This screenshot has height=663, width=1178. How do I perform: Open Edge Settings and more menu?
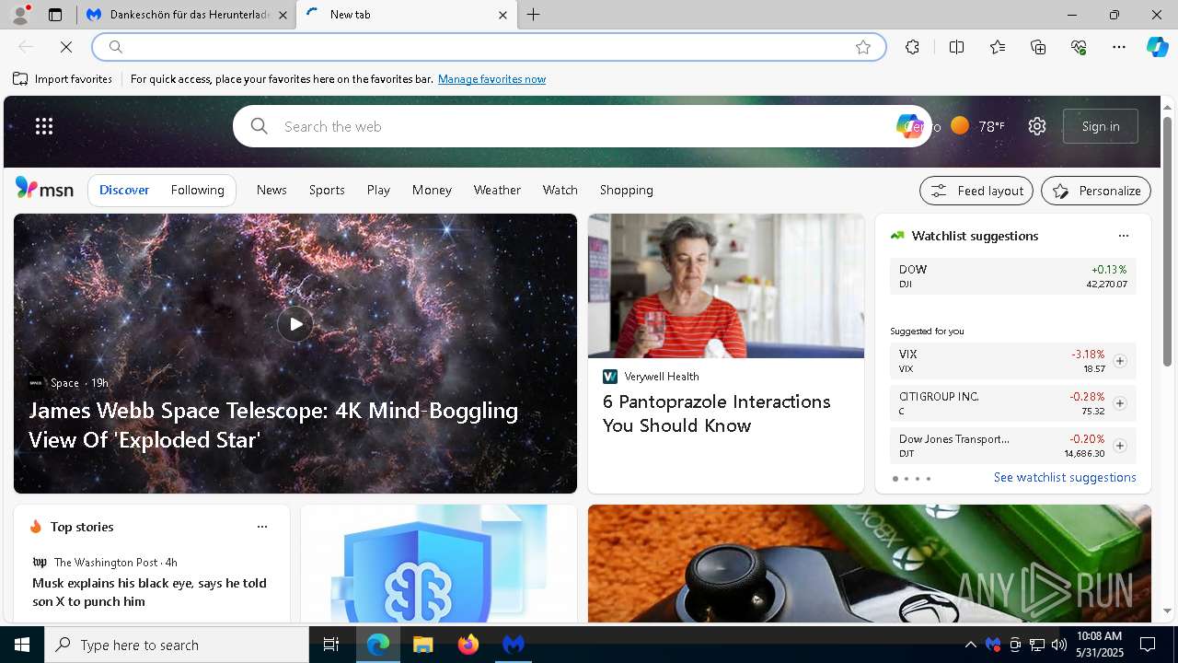coord(1119,47)
